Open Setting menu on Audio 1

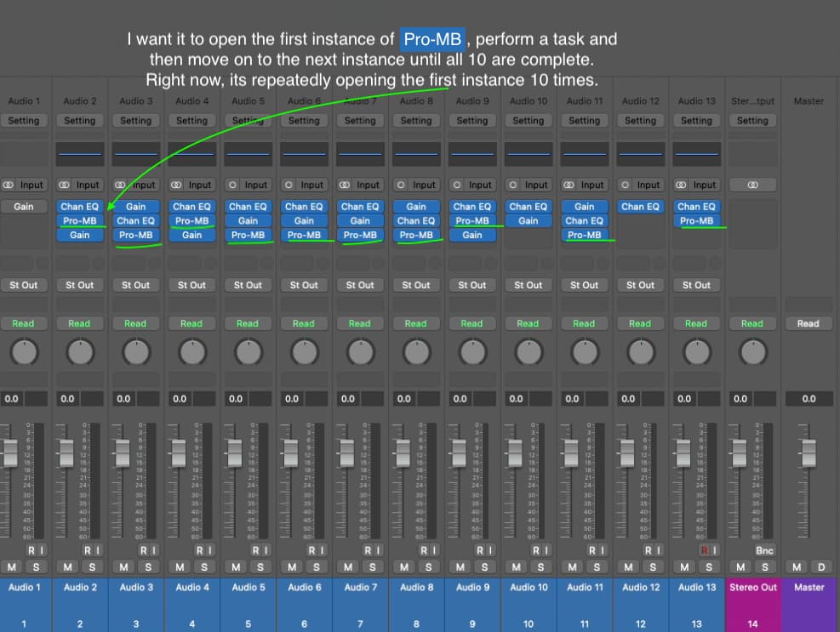click(24, 121)
